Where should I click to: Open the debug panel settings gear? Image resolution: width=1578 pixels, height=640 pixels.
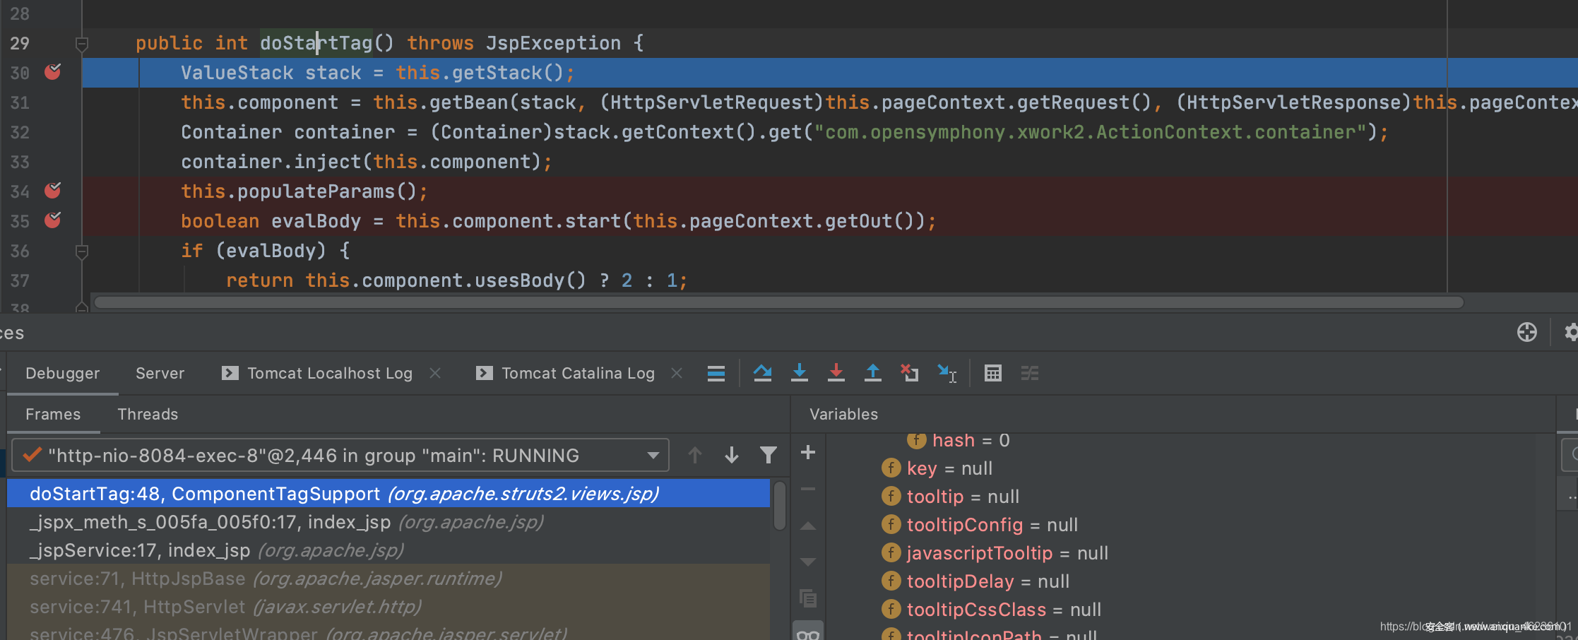click(x=1571, y=332)
